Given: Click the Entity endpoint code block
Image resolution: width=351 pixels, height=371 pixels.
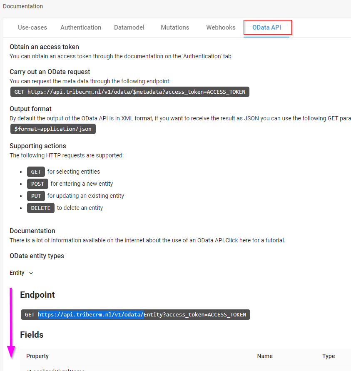Looking at the screenshot, I should (x=135, y=314).
